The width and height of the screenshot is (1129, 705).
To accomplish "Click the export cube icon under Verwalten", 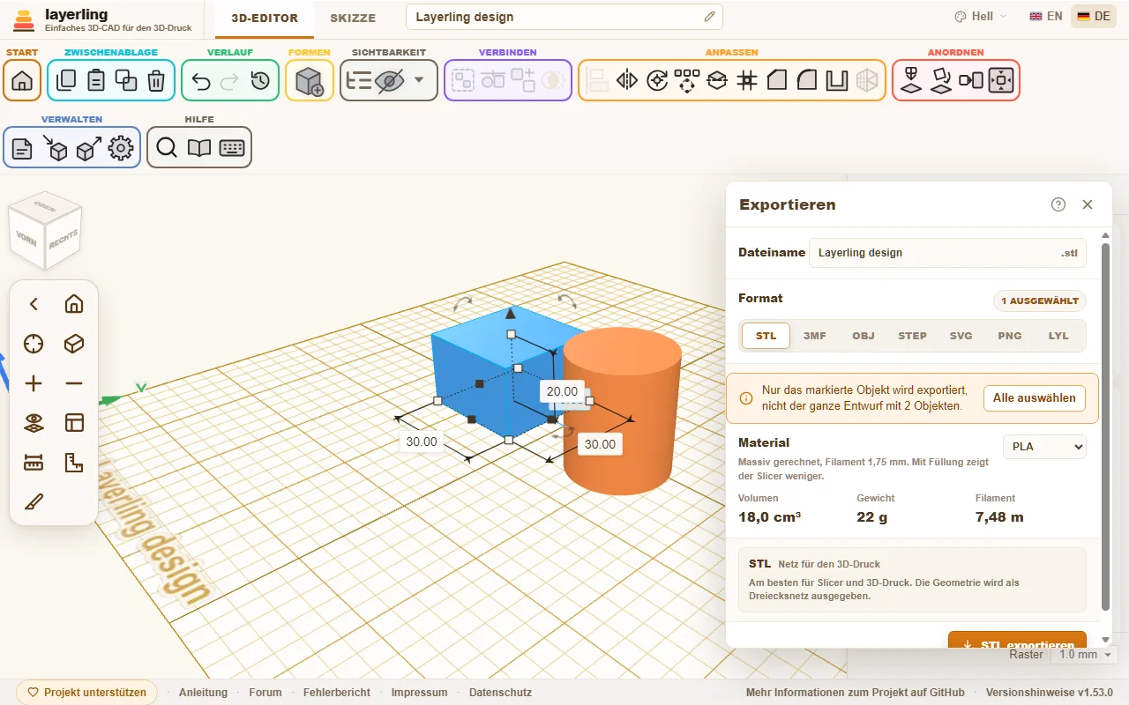I will tap(88, 147).
